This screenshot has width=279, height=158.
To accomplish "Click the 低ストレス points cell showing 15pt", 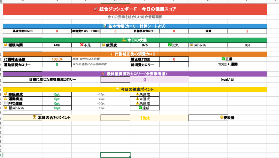I will click(x=57, y=108).
